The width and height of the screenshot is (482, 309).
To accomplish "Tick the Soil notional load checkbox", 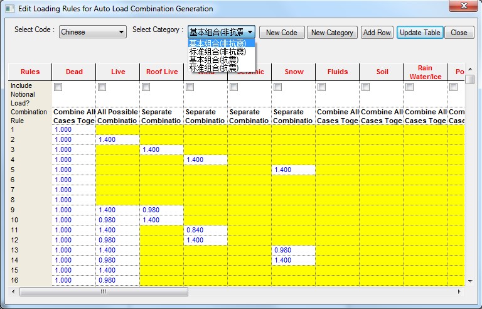I will [x=366, y=87].
